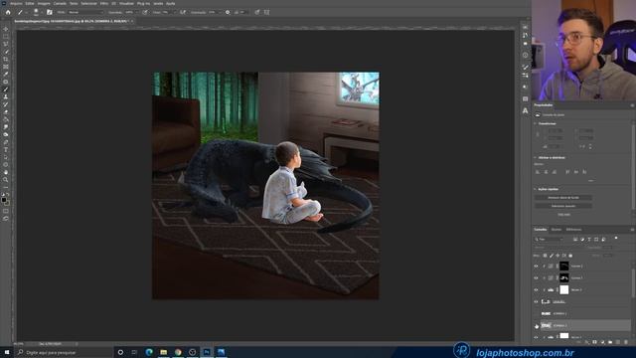Screen dimensions: 636x358
Task: Select the Crop tool
Action: 6,60
